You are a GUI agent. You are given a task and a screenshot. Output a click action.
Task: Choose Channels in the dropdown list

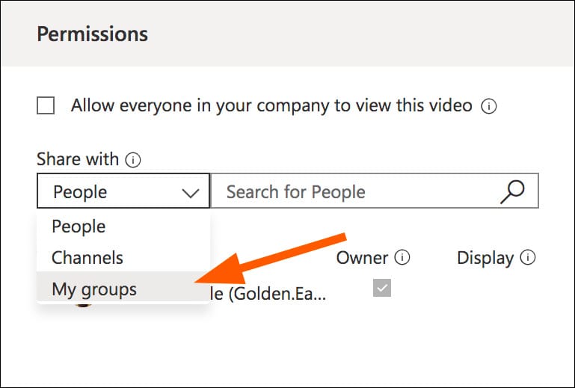coord(87,258)
